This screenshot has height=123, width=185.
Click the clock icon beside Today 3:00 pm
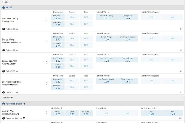[4, 29]
